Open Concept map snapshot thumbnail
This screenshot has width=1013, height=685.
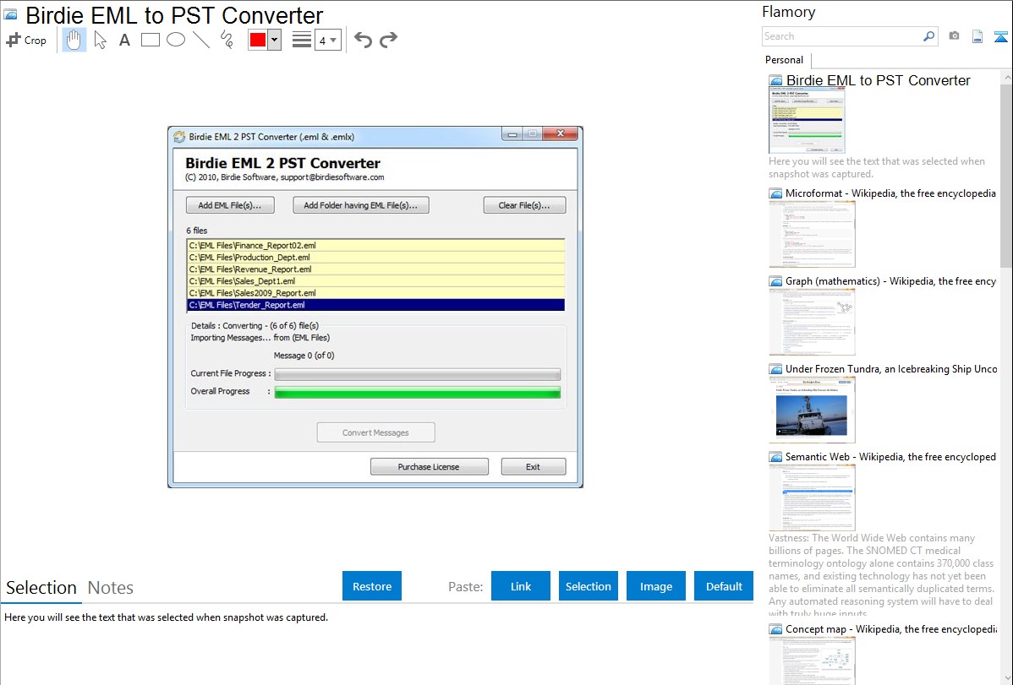tap(812, 661)
